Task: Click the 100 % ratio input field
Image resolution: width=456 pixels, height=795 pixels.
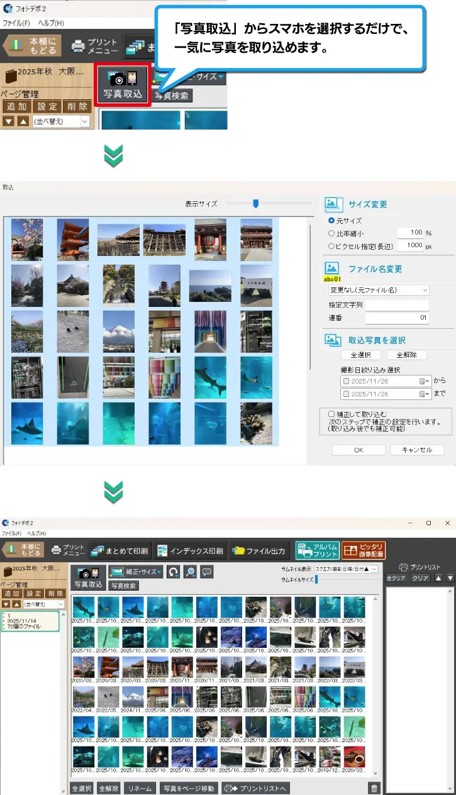Action: pyautogui.click(x=411, y=233)
